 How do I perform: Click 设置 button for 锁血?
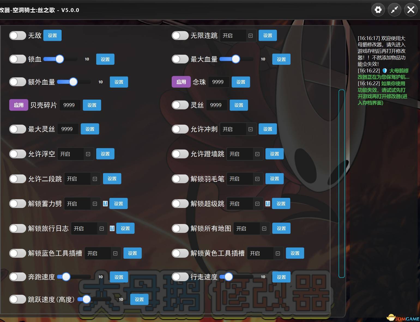tap(105, 59)
